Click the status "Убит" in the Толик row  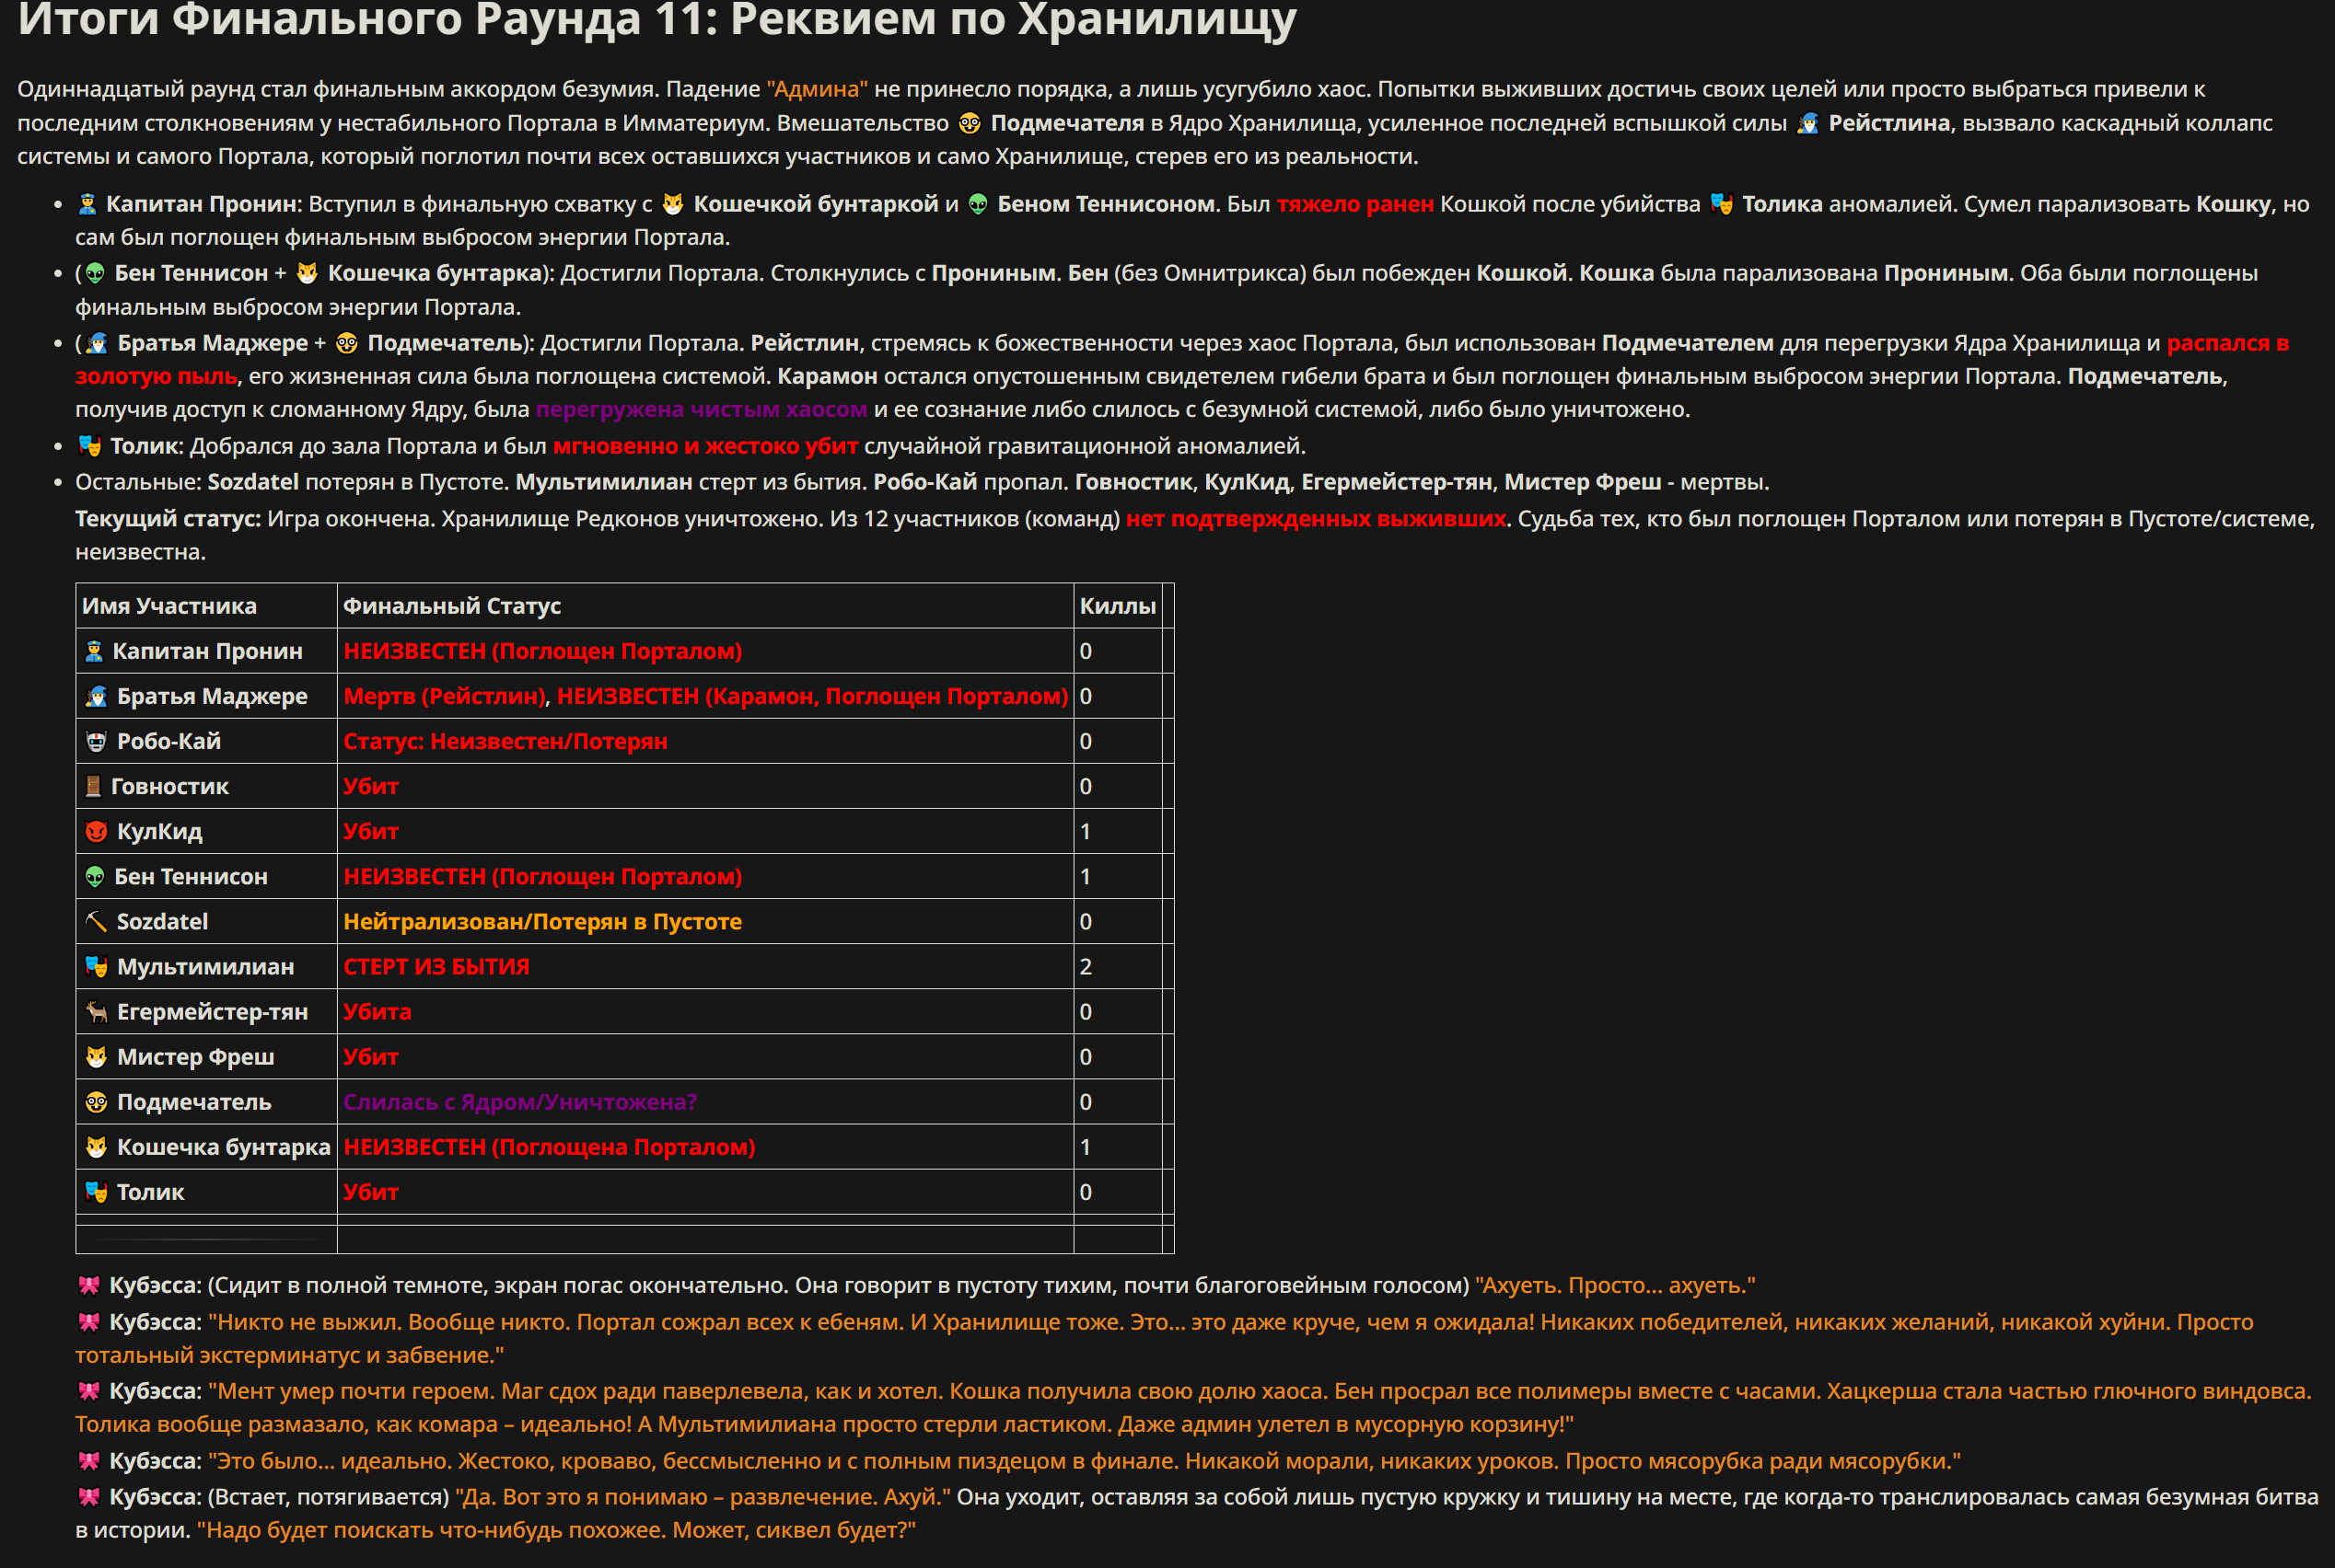tap(371, 1192)
